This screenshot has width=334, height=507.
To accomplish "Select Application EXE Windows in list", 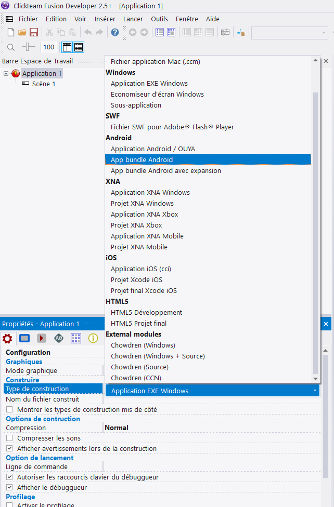I will [208, 84].
